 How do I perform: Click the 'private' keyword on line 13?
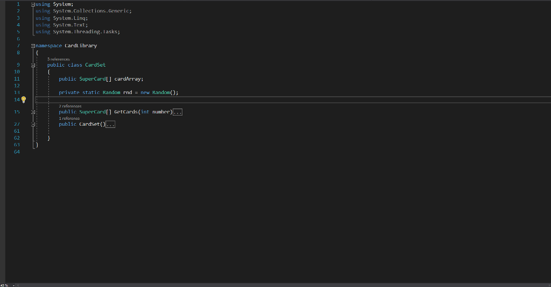point(69,92)
